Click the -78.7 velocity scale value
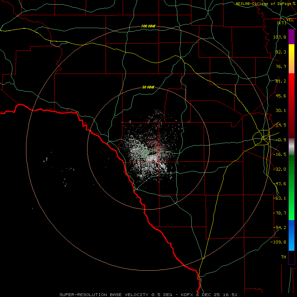 click(x=280, y=213)
